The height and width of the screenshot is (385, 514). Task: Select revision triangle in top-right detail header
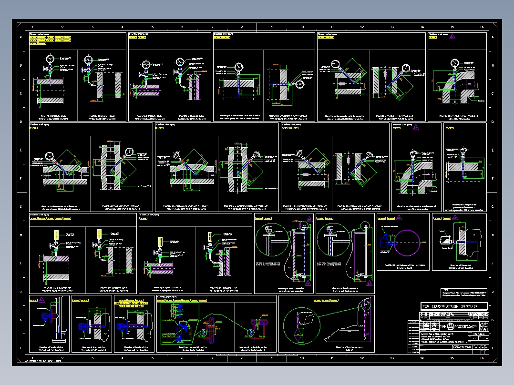pos(452,37)
